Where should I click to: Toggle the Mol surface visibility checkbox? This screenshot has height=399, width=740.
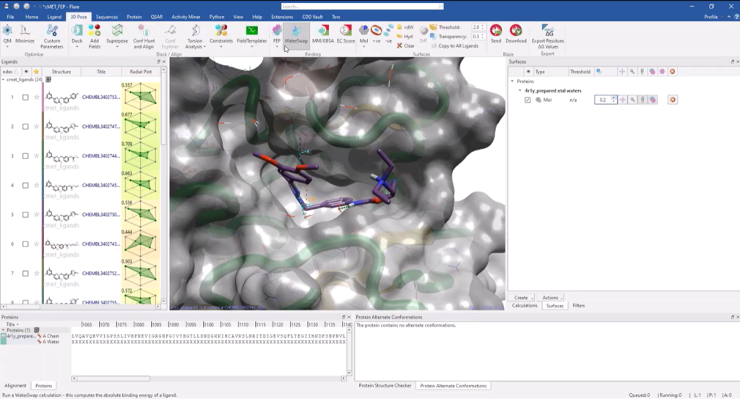(528, 100)
